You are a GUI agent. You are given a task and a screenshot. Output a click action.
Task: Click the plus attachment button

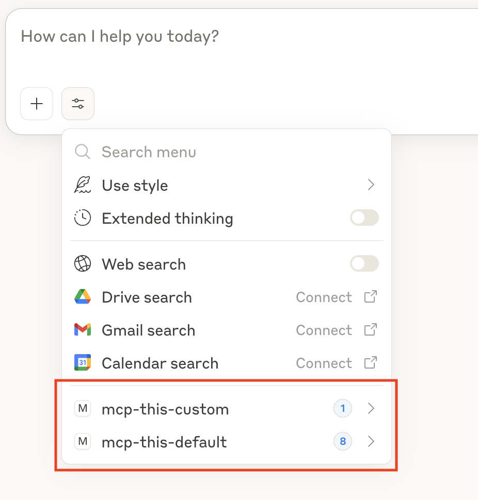click(37, 104)
